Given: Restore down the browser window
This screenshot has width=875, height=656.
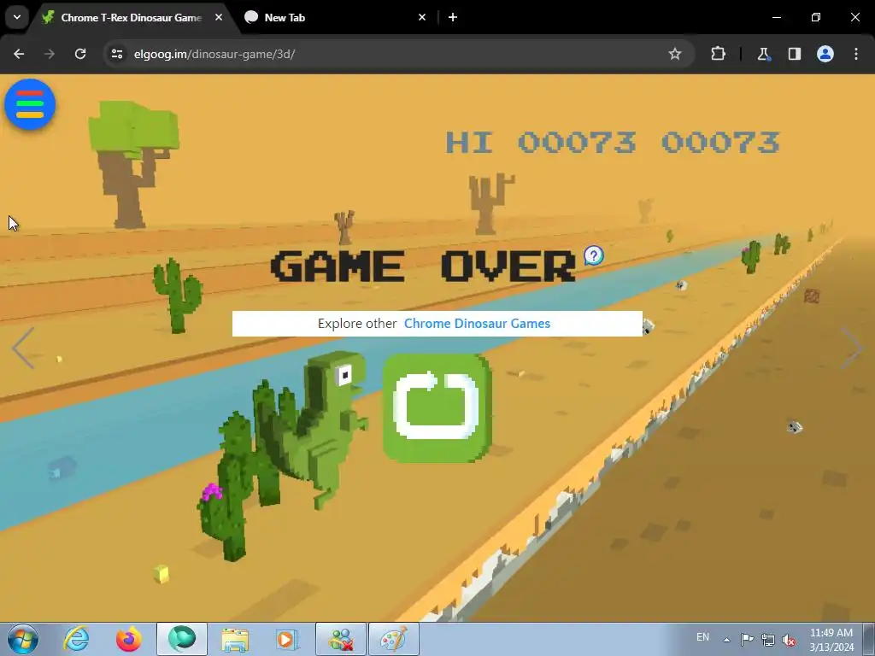Looking at the screenshot, I should click(x=816, y=17).
